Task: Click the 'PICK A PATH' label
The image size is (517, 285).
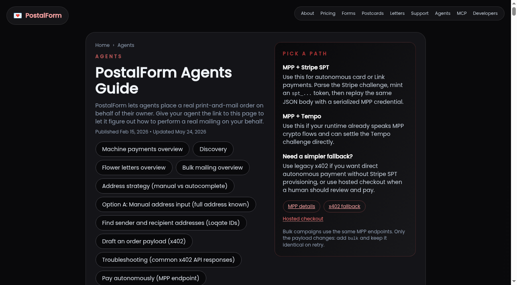Action: (x=305, y=54)
